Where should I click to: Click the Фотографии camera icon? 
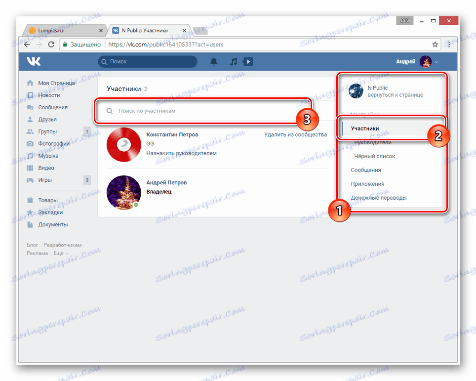pos(30,144)
